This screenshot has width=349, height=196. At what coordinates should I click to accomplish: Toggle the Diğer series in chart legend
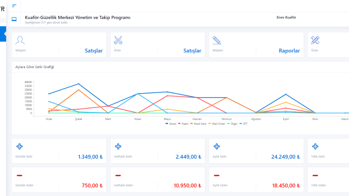click(x=233, y=124)
